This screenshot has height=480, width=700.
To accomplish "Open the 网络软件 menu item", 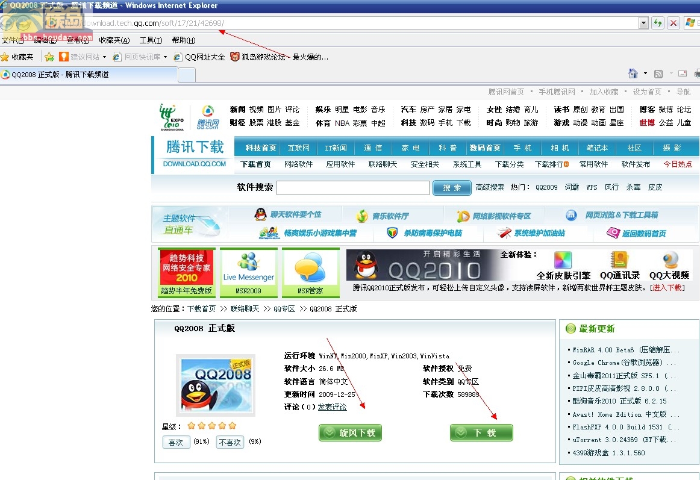I will click(x=299, y=164).
